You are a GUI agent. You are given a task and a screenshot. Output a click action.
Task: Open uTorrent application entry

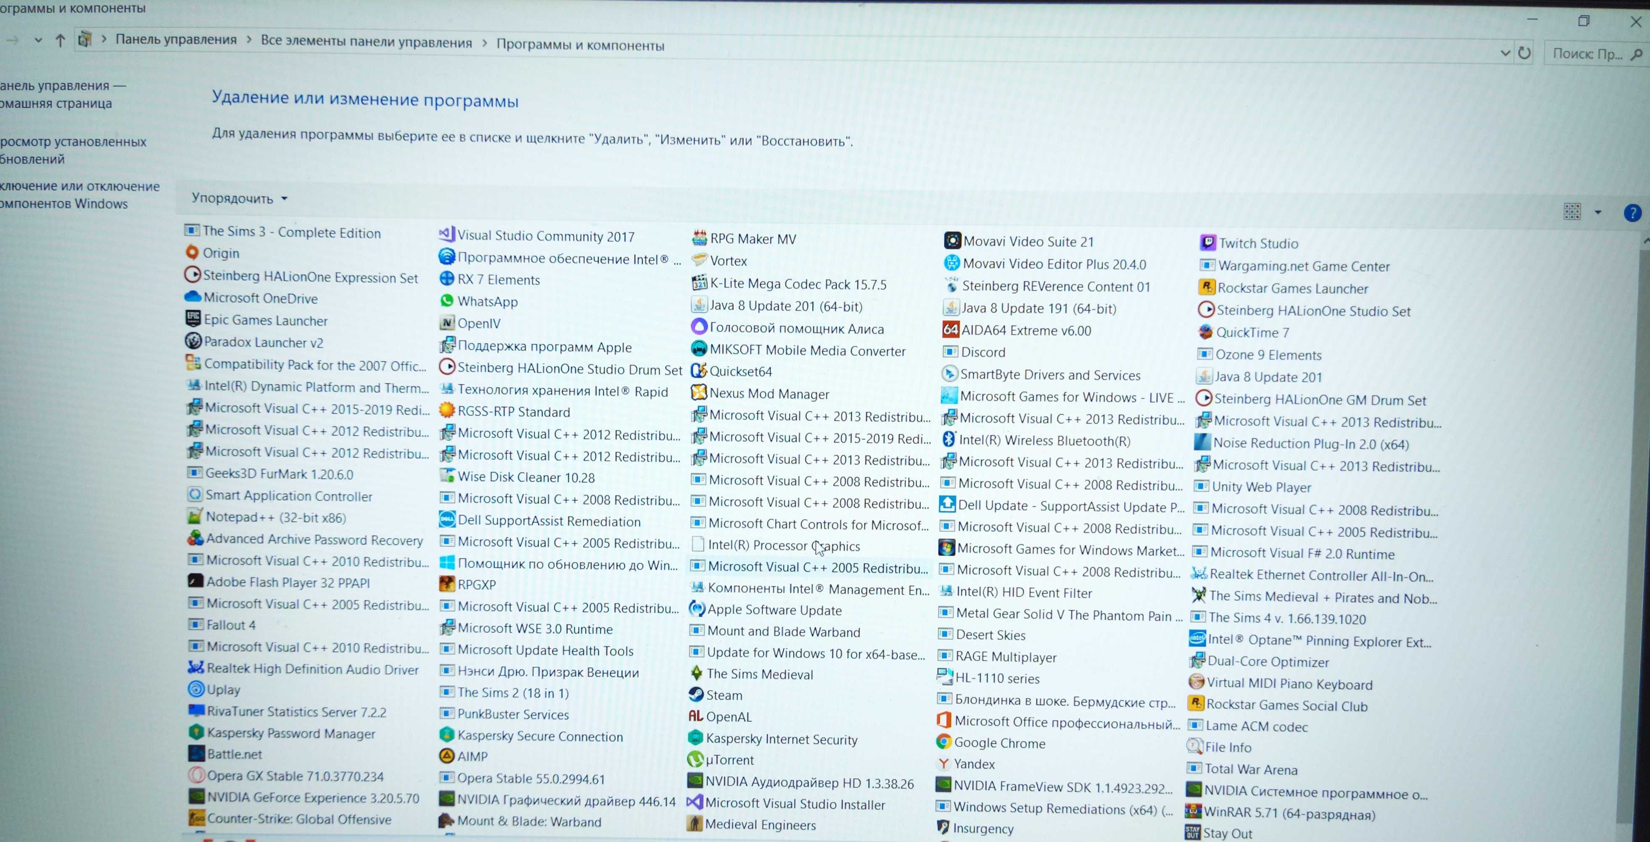pos(730,759)
